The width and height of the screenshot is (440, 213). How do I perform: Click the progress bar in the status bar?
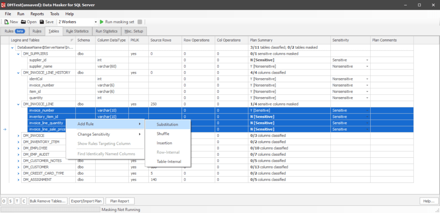(x=50, y=209)
